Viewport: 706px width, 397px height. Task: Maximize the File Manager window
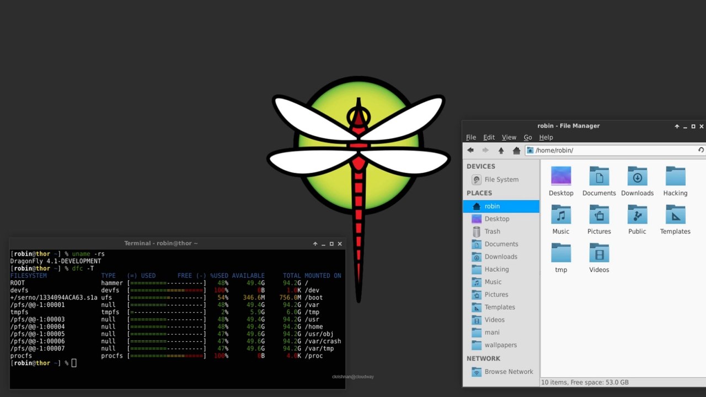(693, 126)
